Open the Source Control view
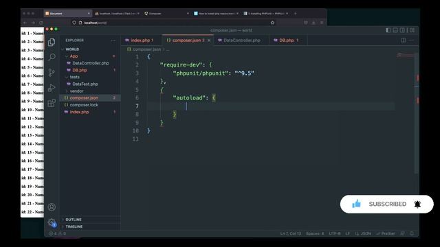The image size is (440, 247). click(x=52, y=73)
